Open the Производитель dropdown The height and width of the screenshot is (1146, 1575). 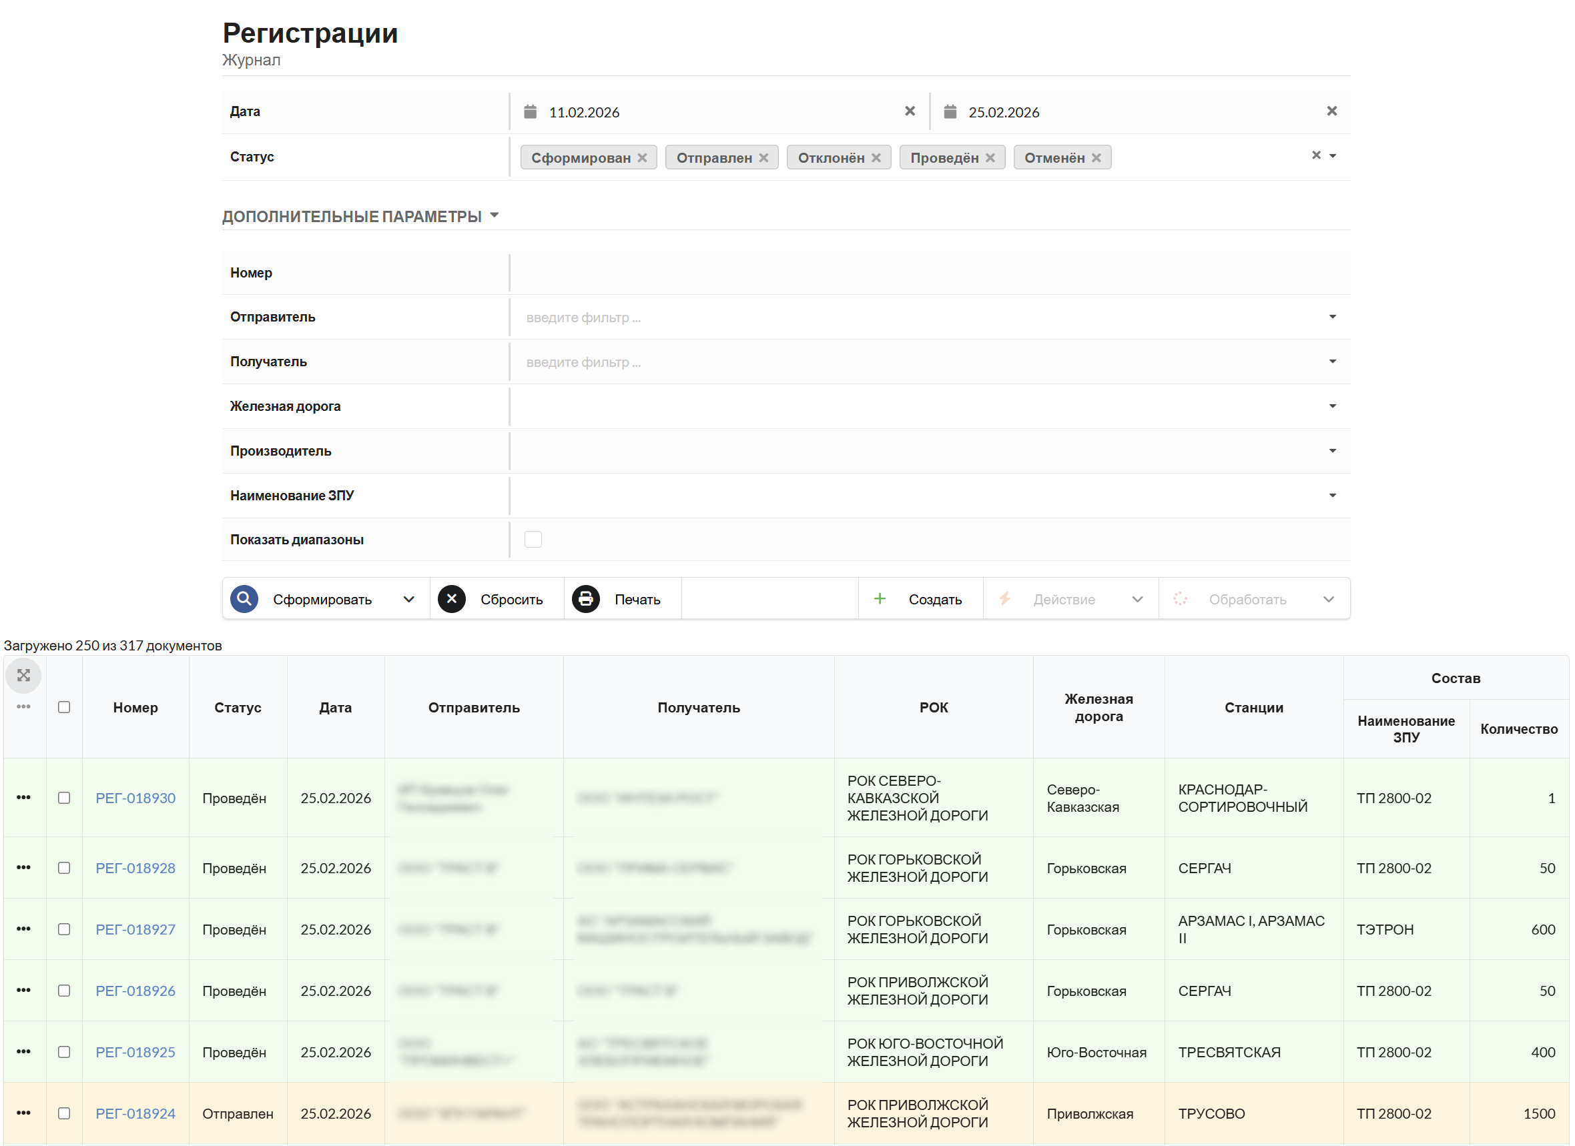(1333, 450)
